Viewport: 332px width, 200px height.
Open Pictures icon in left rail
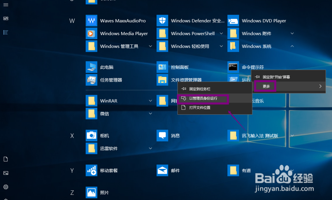[x=6, y=173]
